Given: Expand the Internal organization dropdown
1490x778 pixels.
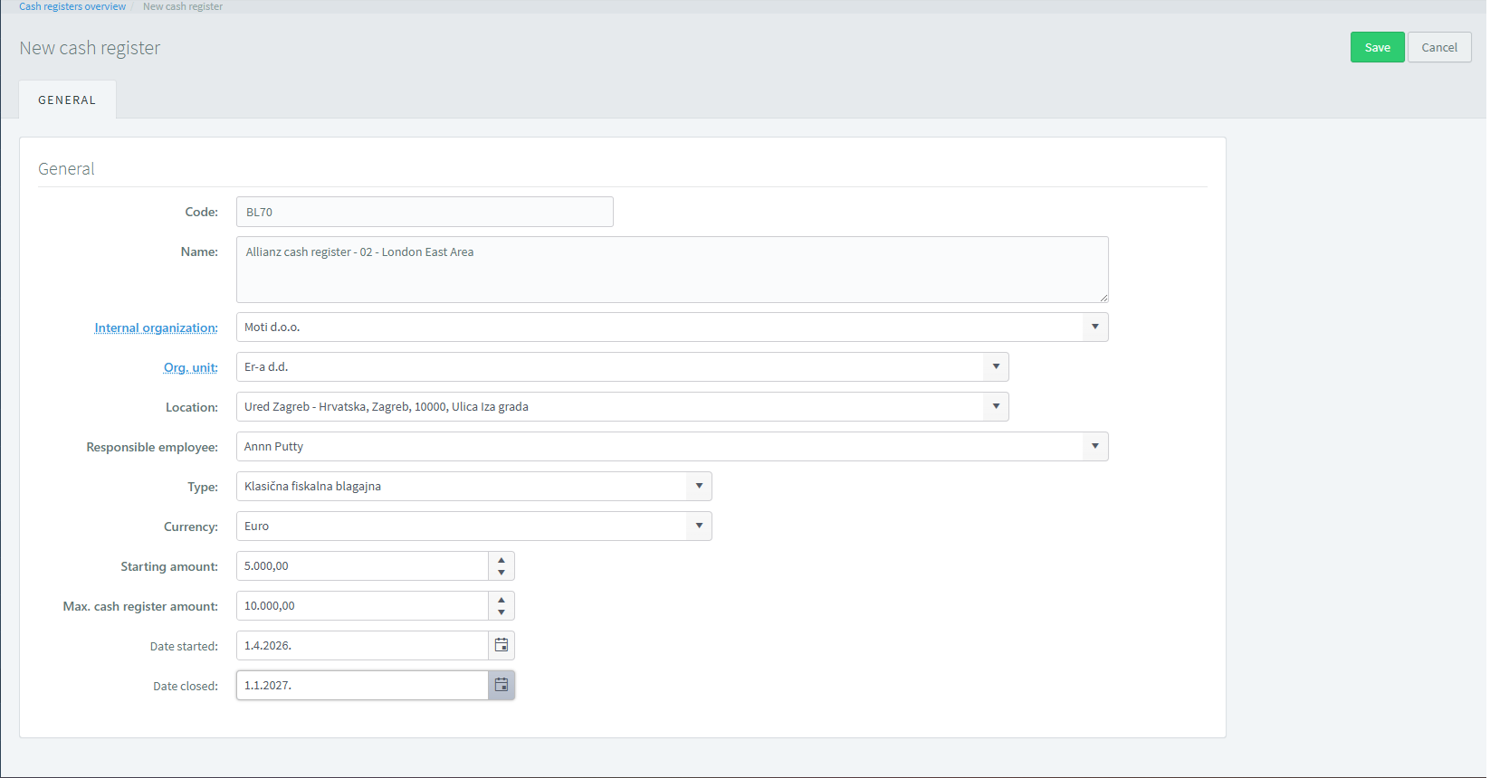Looking at the screenshot, I should coord(1094,327).
